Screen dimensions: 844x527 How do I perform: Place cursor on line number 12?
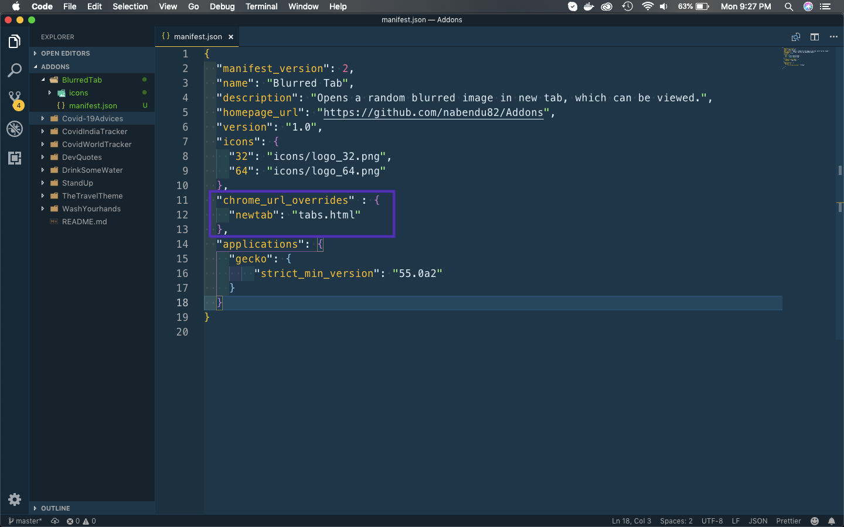[x=182, y=215]
